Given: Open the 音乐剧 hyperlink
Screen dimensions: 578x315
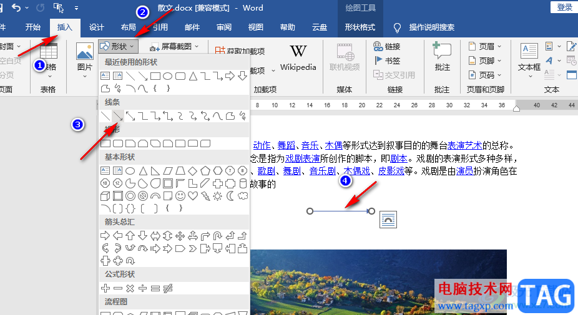Looking at the screenshot, I should click(322, 171).
